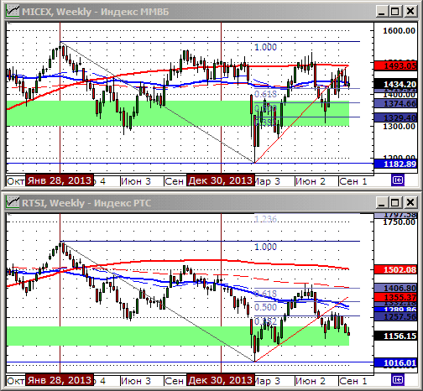The height and width of the screenshot is (391, 423).
Task: Click the 0.618 Fibonacci label in MICEX
Action: [x=265, y=94]
